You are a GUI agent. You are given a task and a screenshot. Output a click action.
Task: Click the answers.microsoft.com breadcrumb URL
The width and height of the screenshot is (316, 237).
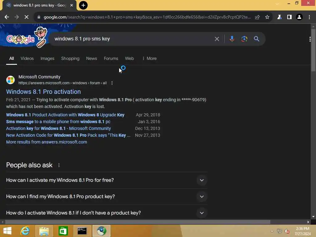coord(62,83)
